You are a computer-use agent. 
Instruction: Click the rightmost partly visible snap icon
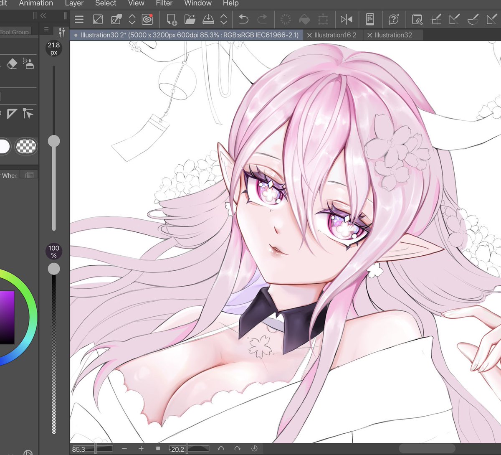492,19
